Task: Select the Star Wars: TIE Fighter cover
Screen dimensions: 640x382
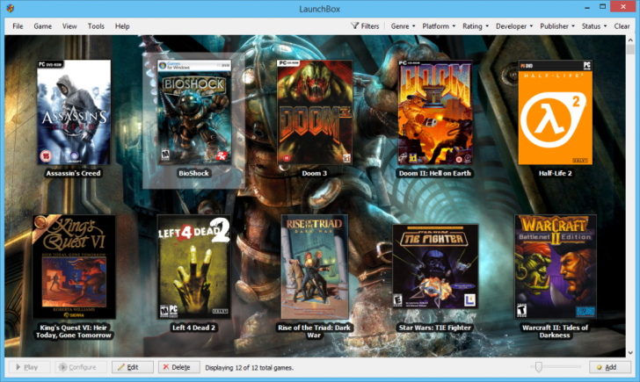Action: click(x=435, y=267)
